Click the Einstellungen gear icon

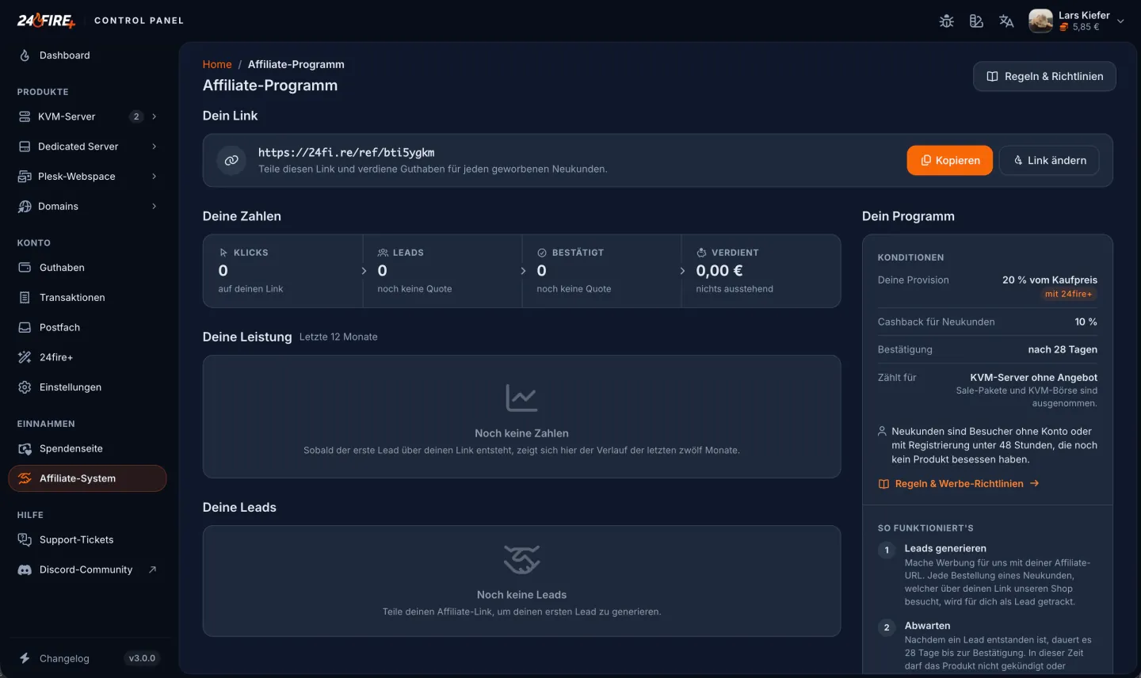click(25, 387)
